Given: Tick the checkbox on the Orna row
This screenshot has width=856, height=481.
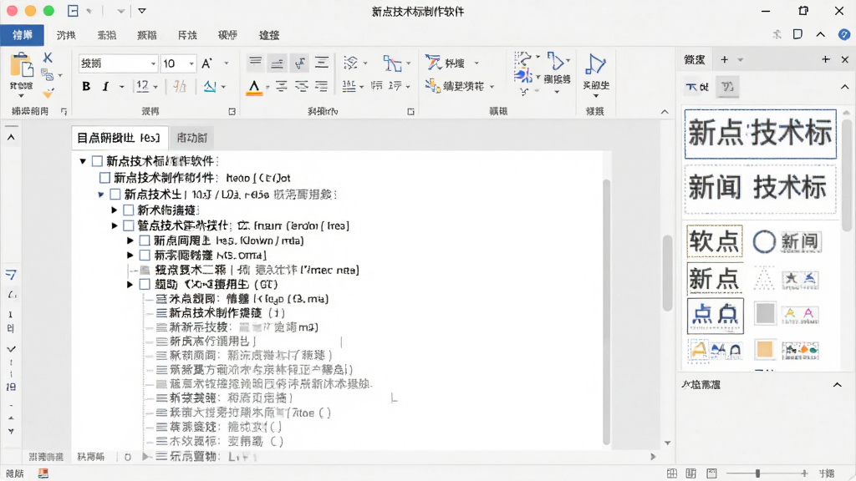Looking at the screenshot, I should 145,256.
